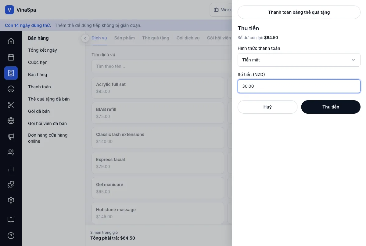Open the Hình thức thanh toán dropdown
Screen dimensions: 366x246
(x=299, y=60)
